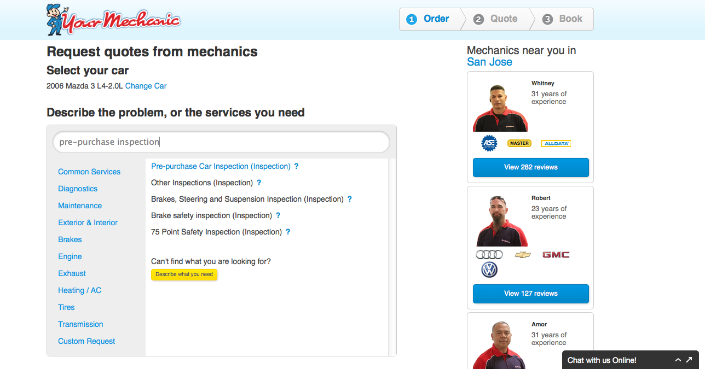Choose Brakes, Steering and Suspension Inspection

pos(247,199)
